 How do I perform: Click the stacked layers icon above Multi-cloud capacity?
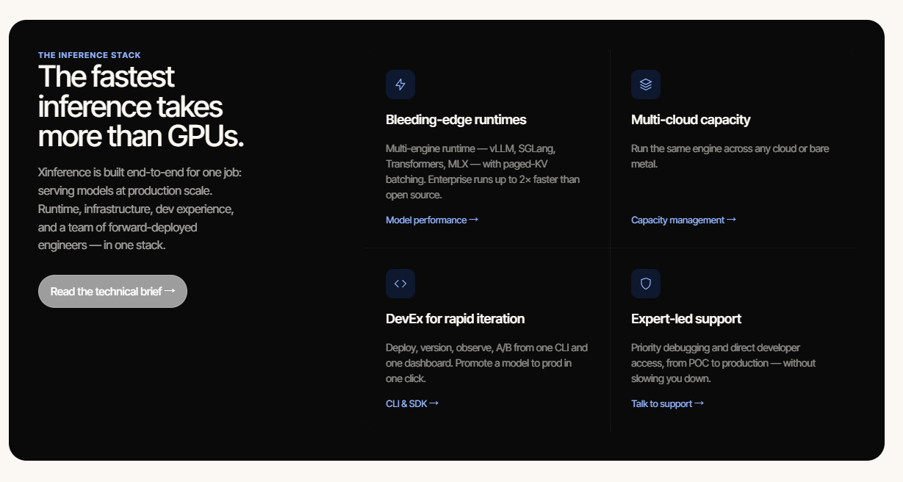(646, 84)
